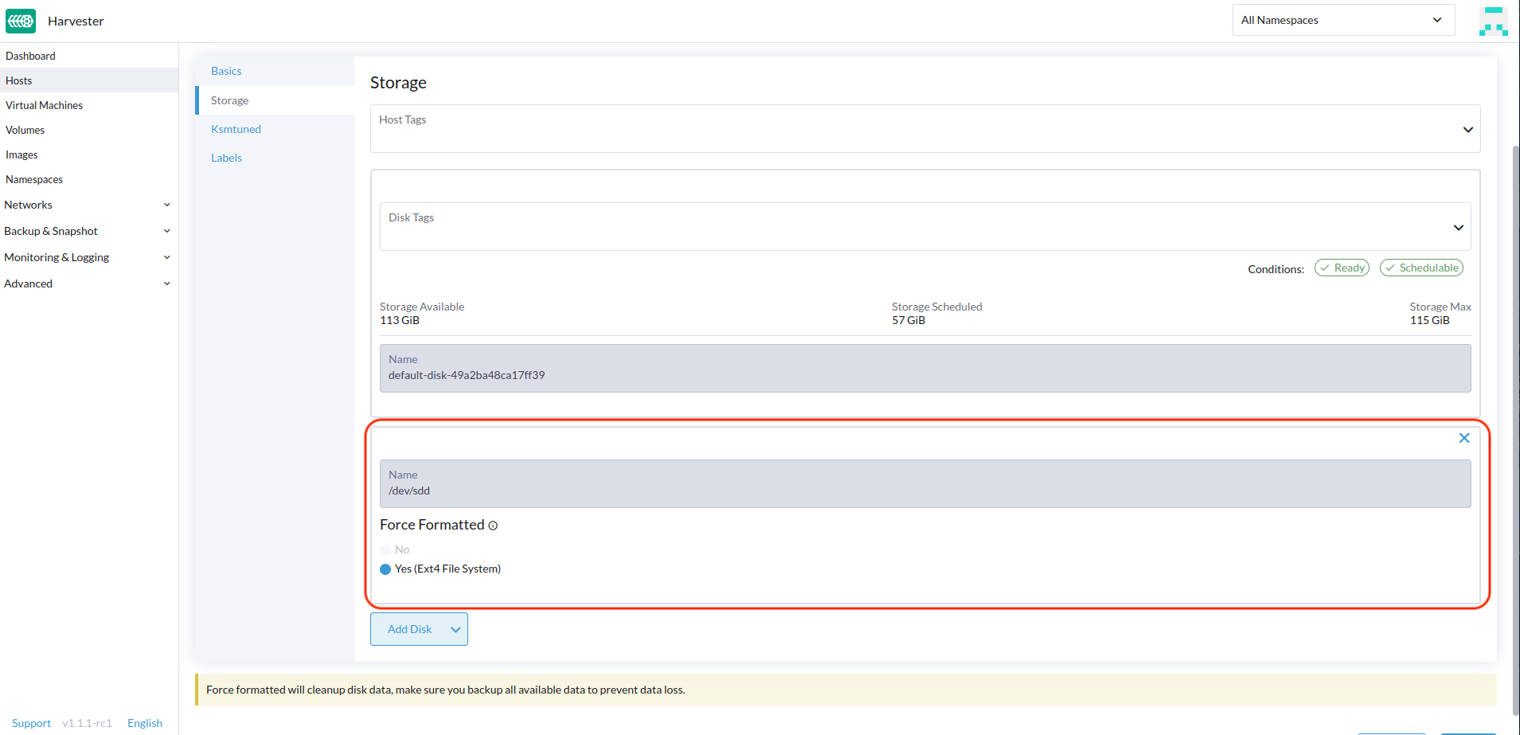The image size is (1520, 735).
Task: Select the No force format option
Action: (385, 550)
